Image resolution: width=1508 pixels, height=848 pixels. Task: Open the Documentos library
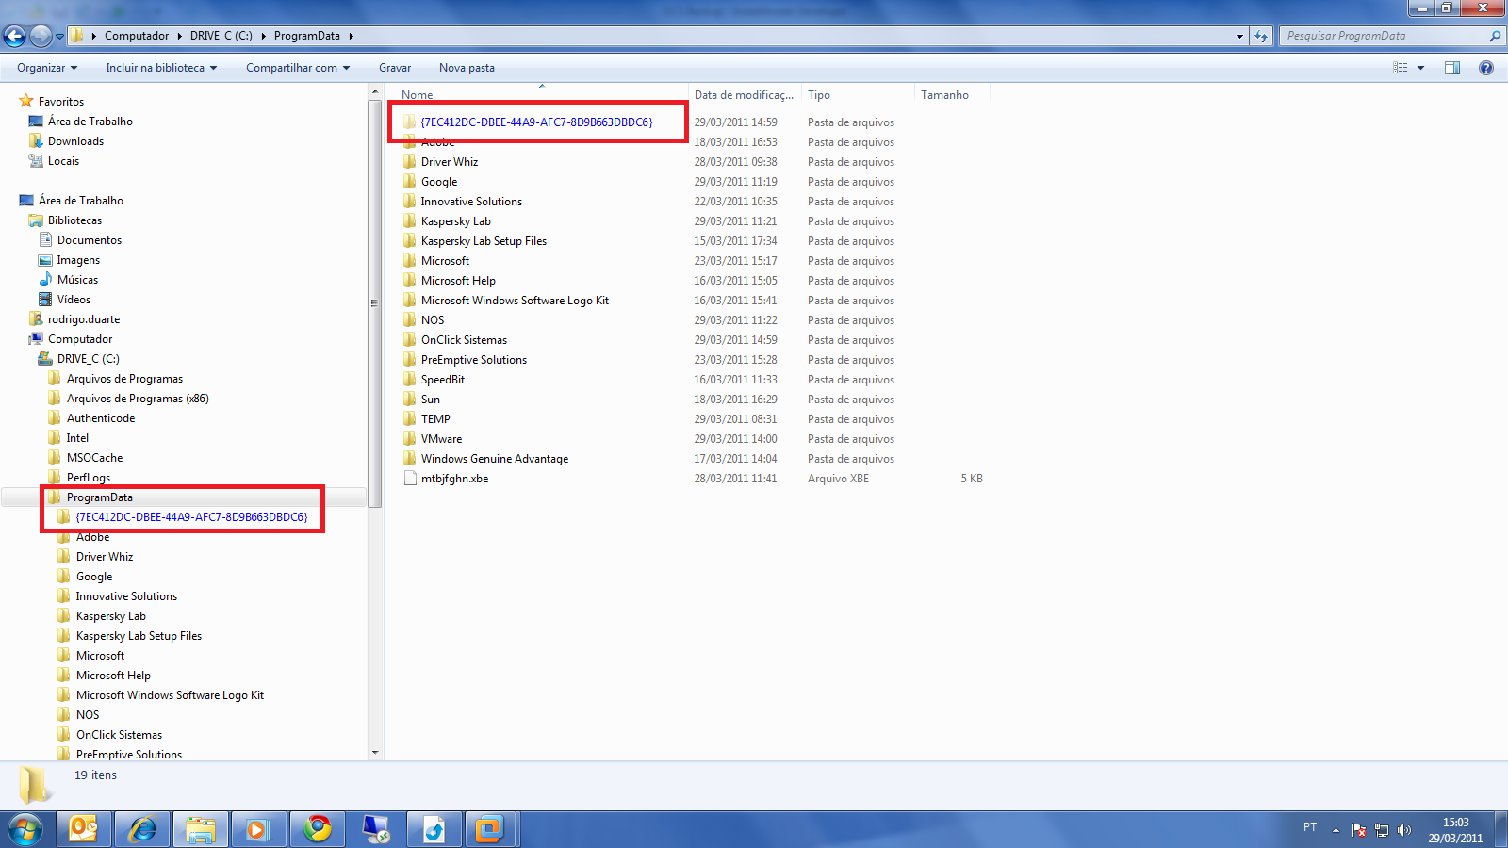pos(89,240)
